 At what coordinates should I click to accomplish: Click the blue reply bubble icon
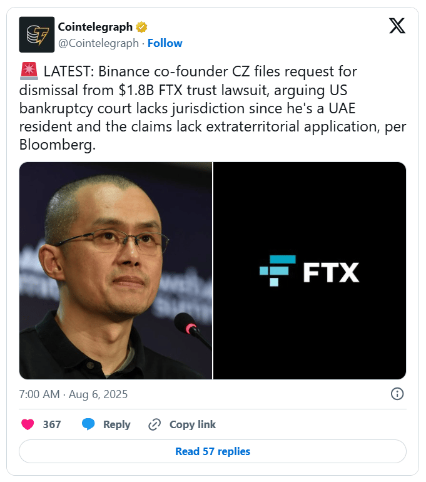(88, 424)
